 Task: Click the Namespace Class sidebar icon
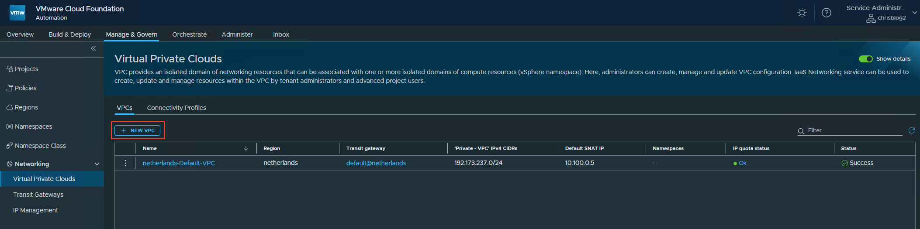[x=10, y=146]
